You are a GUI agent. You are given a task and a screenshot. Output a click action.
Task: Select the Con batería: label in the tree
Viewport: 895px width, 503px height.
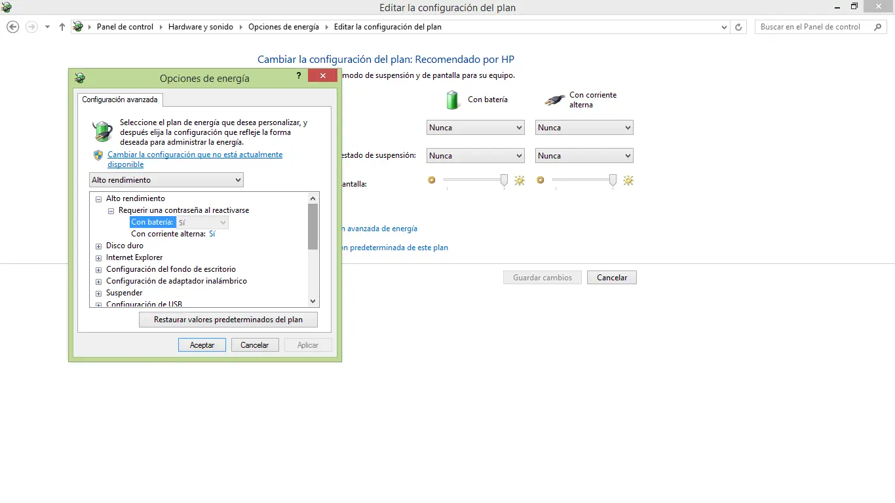coord(152,222)
